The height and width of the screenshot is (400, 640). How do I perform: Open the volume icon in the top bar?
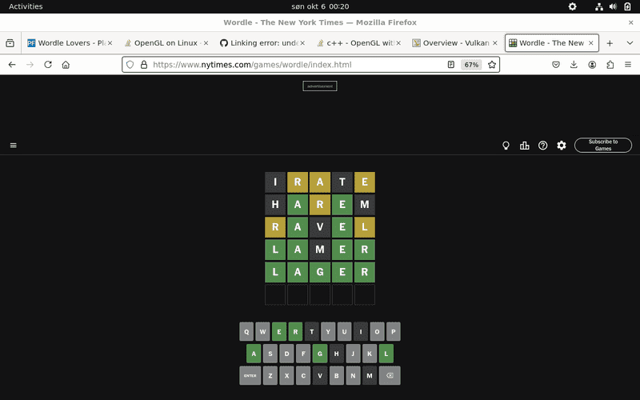tap(613, 6)
